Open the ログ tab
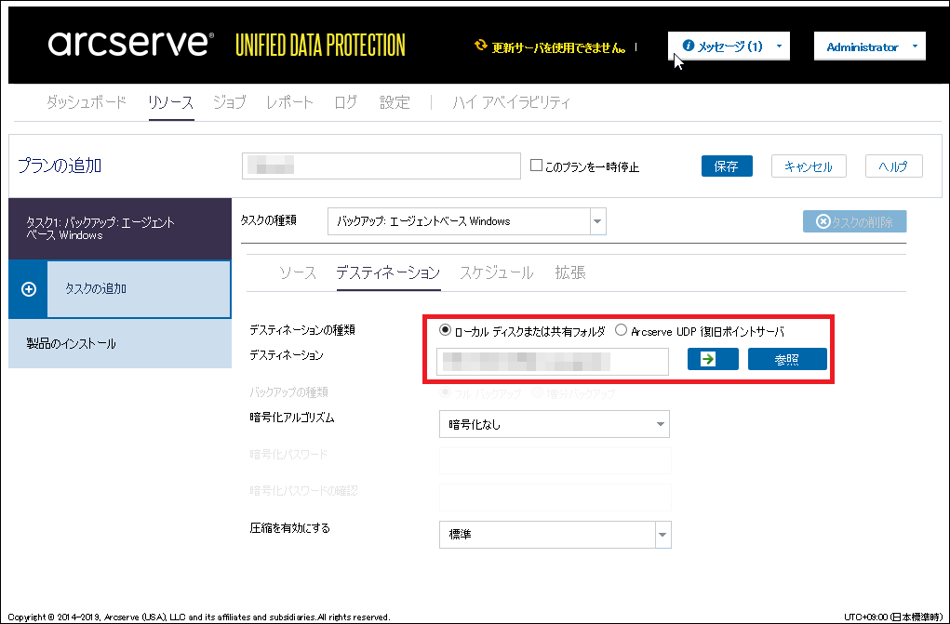The height and width of the screenshot is (624, 950). pos(345,101)
